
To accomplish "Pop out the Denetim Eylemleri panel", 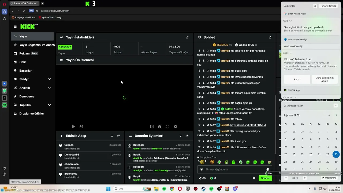I will tap(187, 136).
